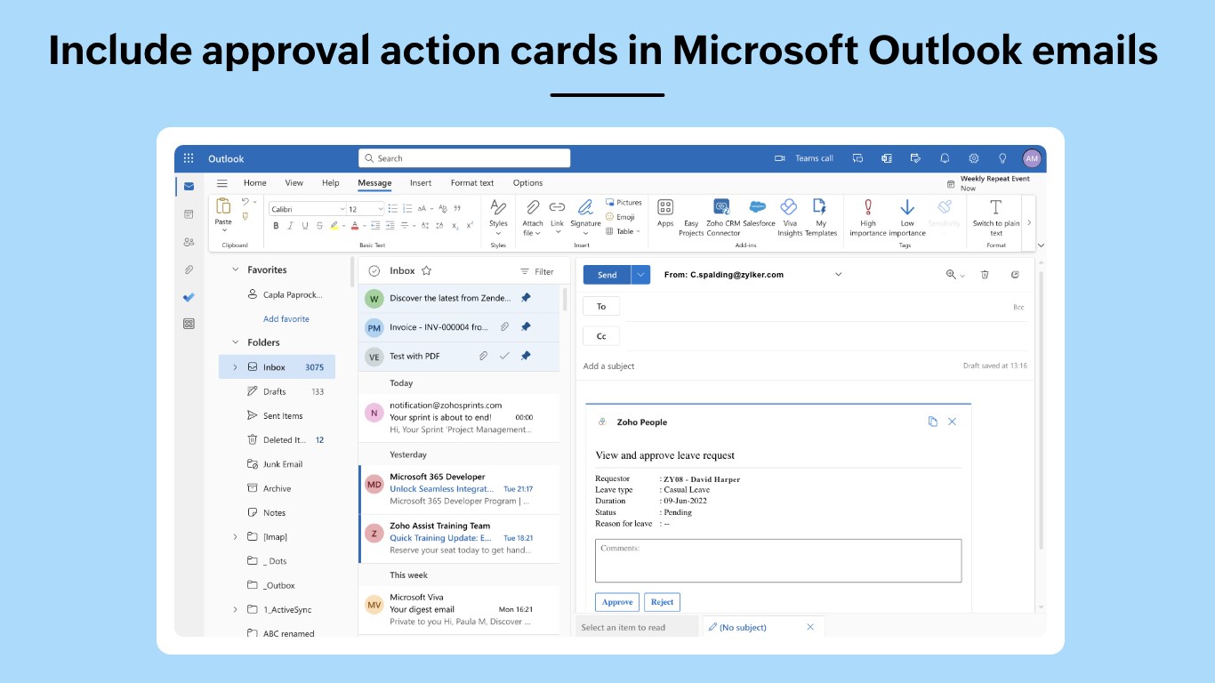
Task: Click the Send button
Action: (607, 275)
